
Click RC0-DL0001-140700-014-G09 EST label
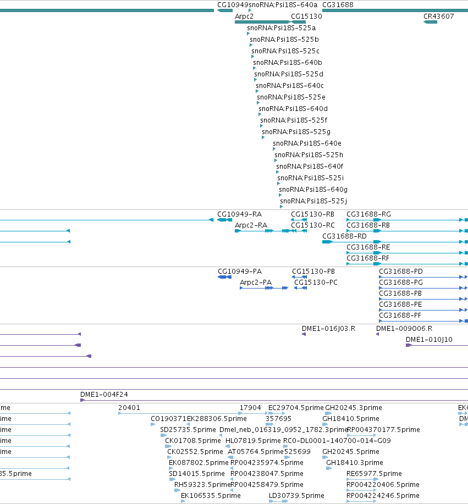[337, 441]
